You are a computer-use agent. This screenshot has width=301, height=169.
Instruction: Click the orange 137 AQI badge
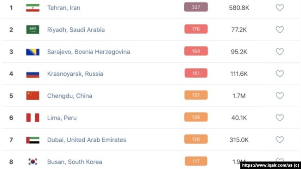[x=196, y=95]
